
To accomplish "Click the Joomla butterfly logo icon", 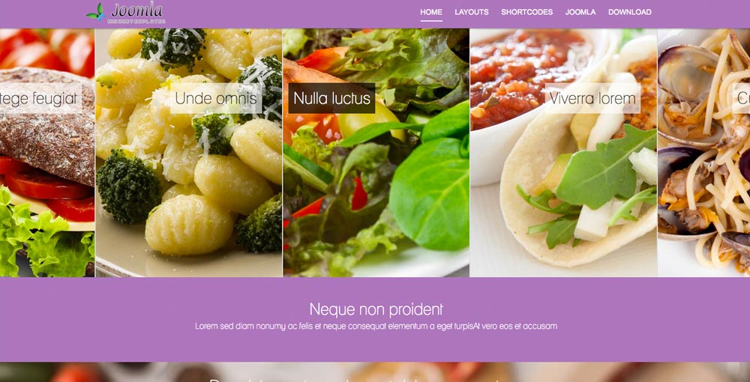I will [96, 13].
